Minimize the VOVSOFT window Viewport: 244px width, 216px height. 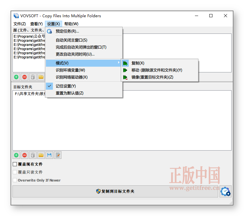pos(197,16)
